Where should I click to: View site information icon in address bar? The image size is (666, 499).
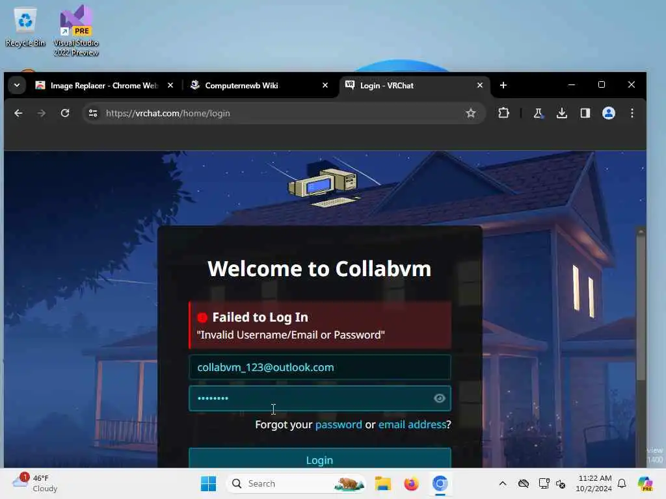tap(93, 113)
